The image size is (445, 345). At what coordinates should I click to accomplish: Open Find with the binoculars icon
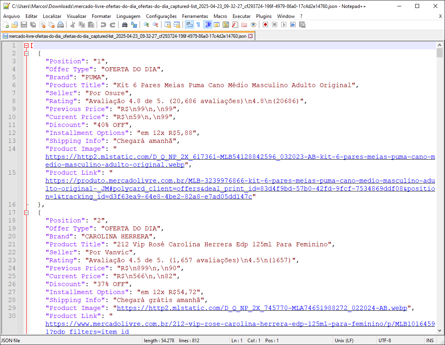(x=124, y=25)
